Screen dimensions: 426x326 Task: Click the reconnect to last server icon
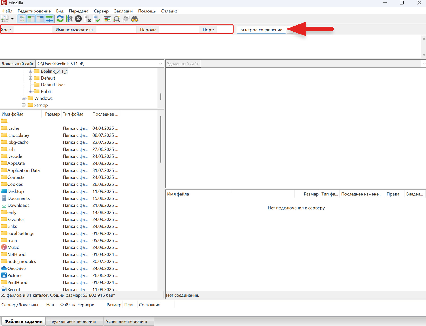tap(97, 19)
